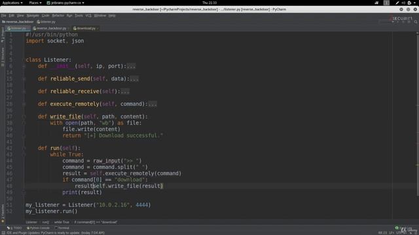Image resolution: width=419 pixels, height=235 pixels.
Task: Open the Navigate menu
Action: [33, 16]
